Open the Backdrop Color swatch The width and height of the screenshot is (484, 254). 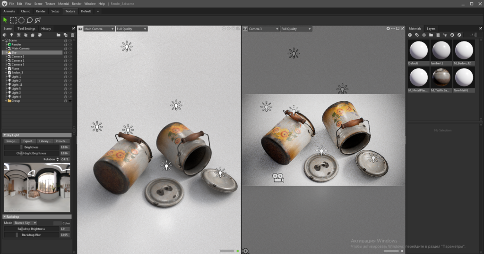tap(57, 223)
